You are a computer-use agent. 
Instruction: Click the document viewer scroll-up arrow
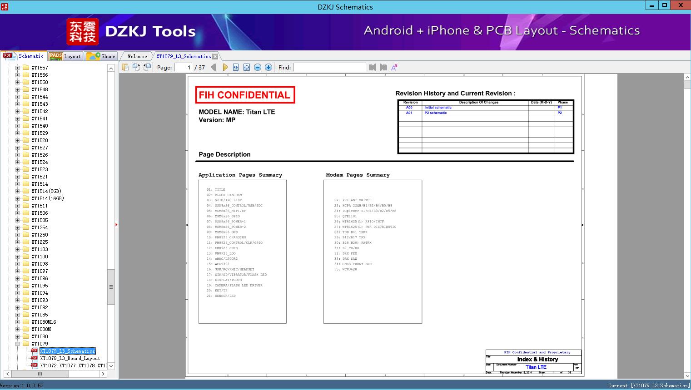pyautogui.click(x=687, y=78)
